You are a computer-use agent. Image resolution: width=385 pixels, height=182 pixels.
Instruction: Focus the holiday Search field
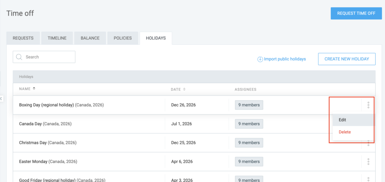[x=44, y=57]
